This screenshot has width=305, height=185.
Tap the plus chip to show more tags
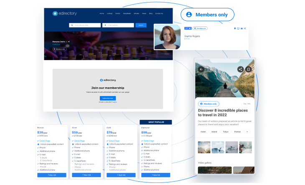(247, 132)
